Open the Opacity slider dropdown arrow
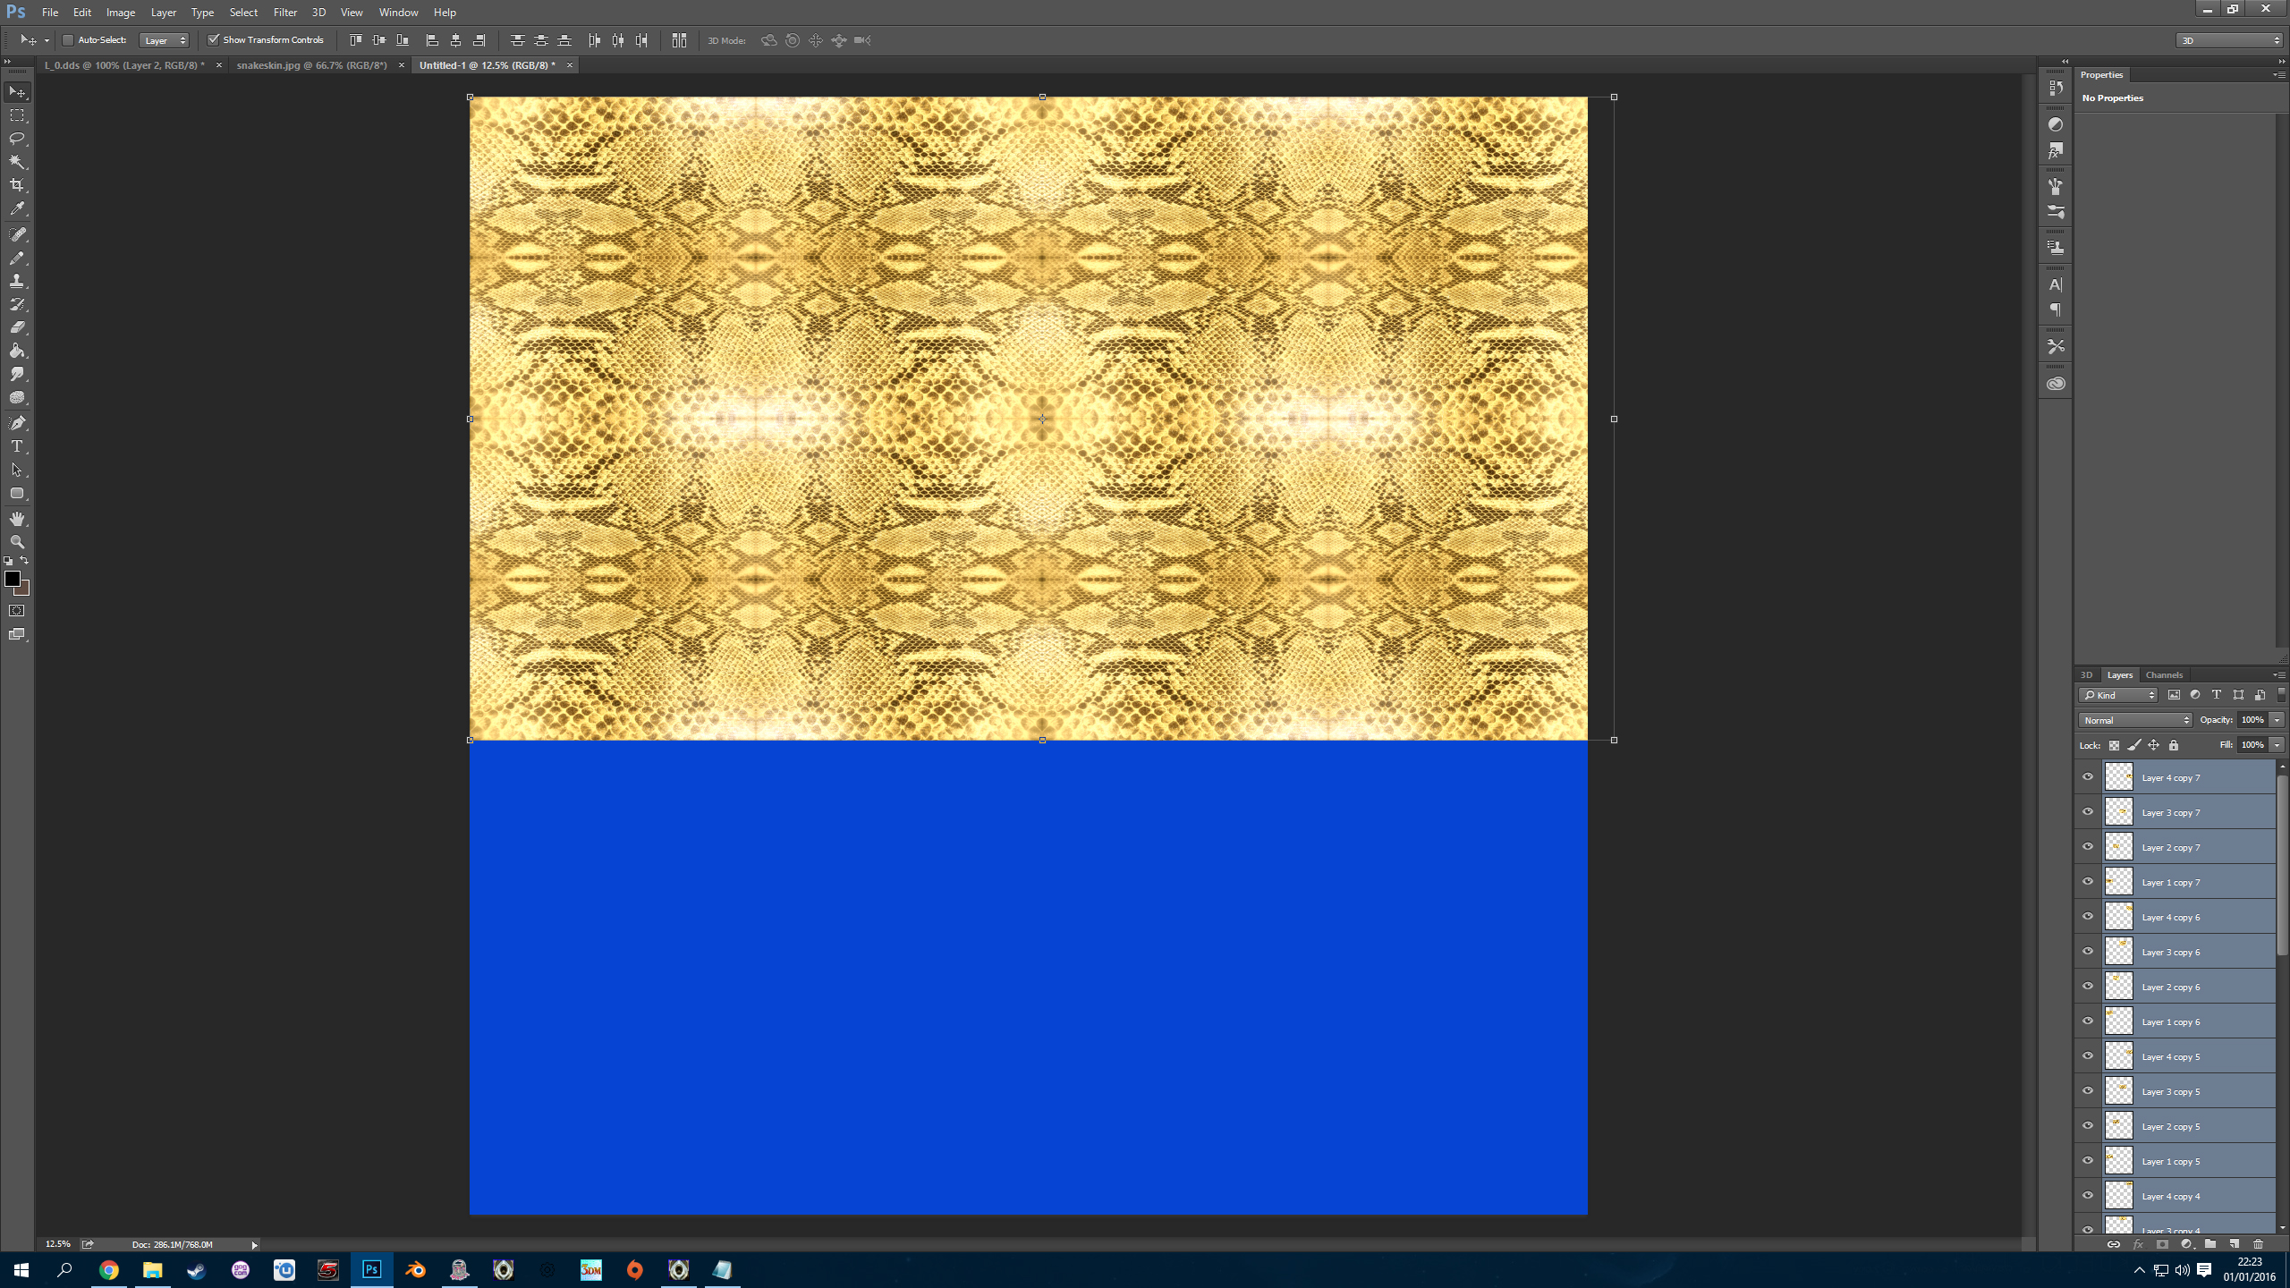 (x=2277, y=720)
